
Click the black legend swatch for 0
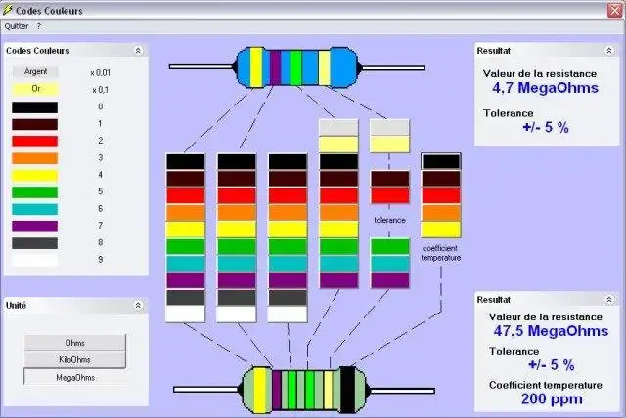click(x=35, y=107)
